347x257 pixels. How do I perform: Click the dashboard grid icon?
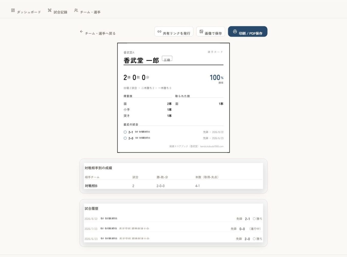coord(13,10)
